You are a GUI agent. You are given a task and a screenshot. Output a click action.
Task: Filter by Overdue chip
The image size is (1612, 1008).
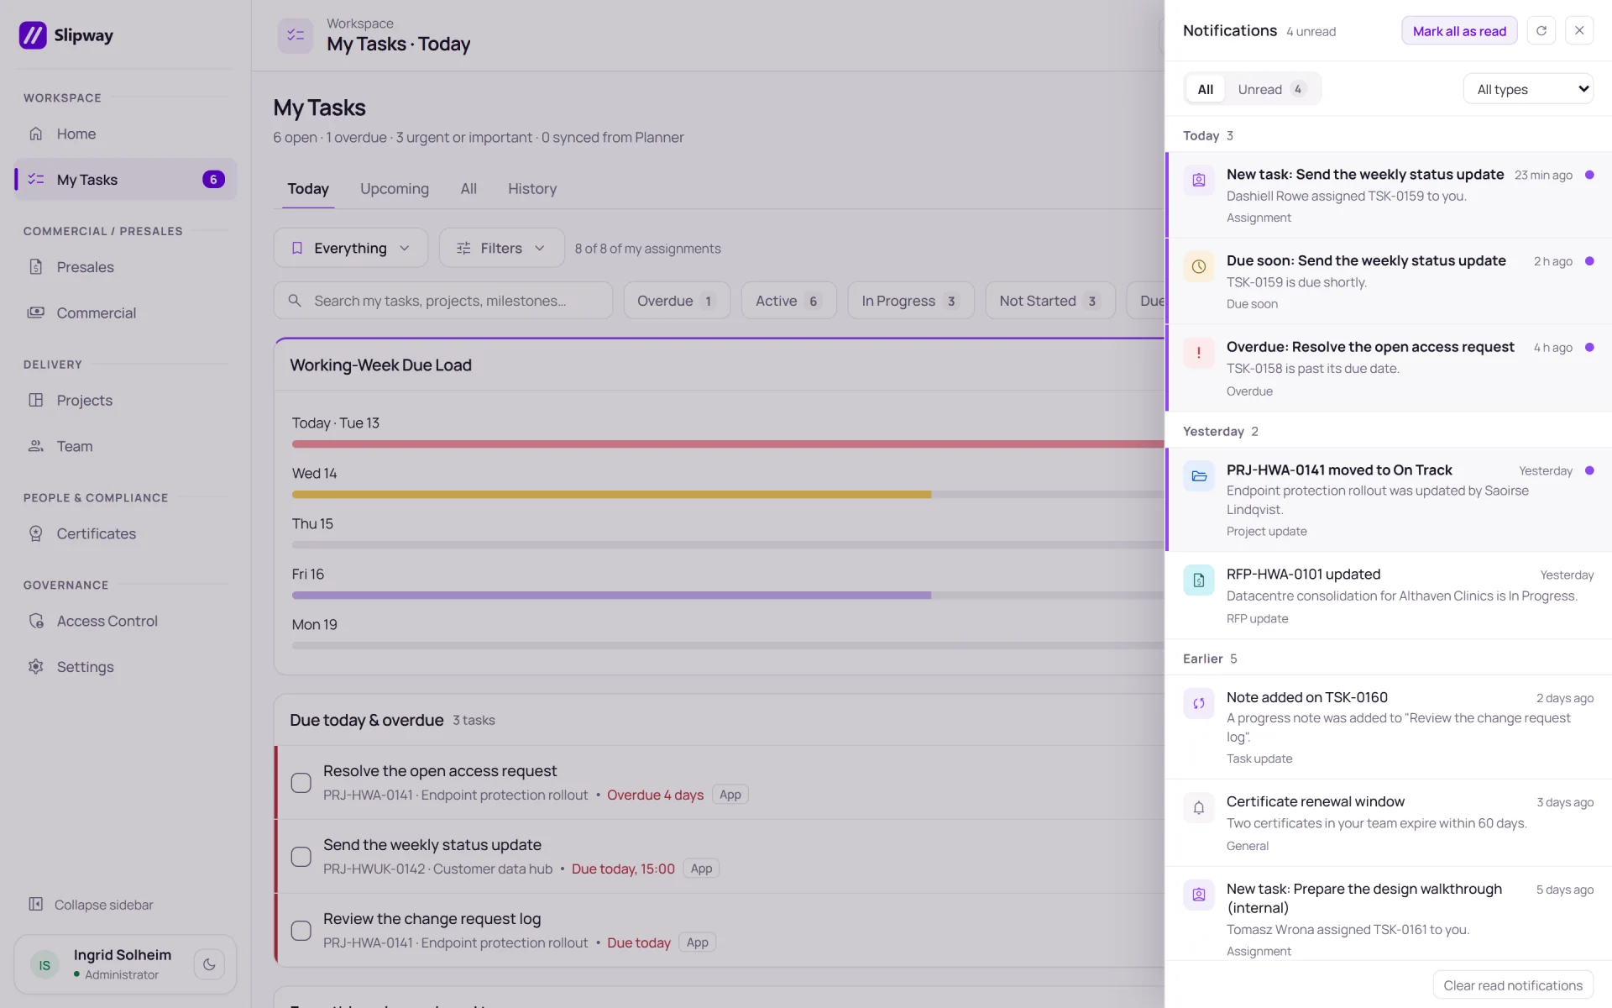pyautogui.click(x=677, y=301)
